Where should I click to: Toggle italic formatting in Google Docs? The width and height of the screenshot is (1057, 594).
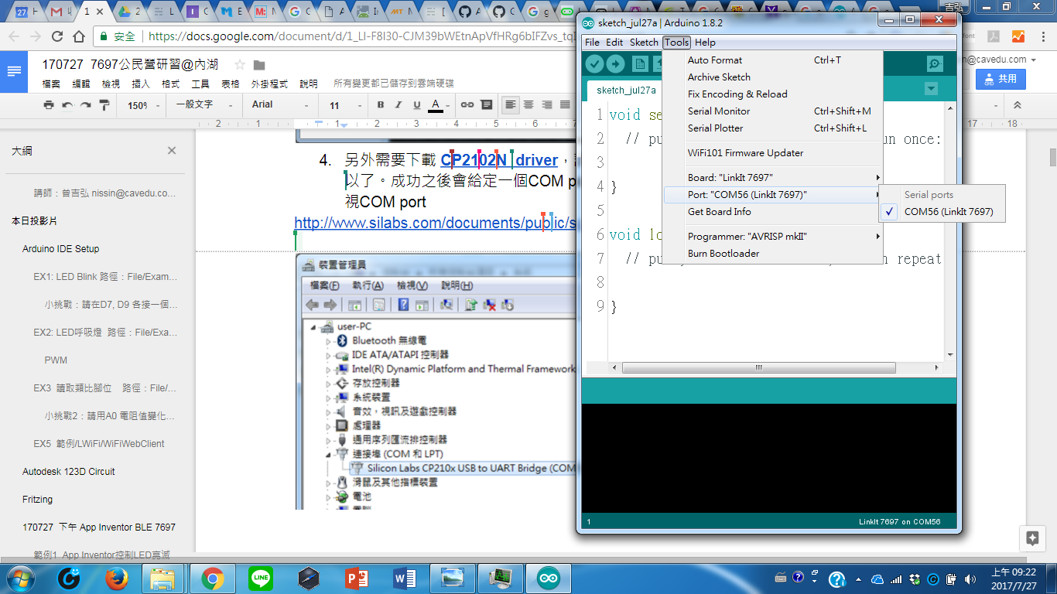[x=399, y=105]
